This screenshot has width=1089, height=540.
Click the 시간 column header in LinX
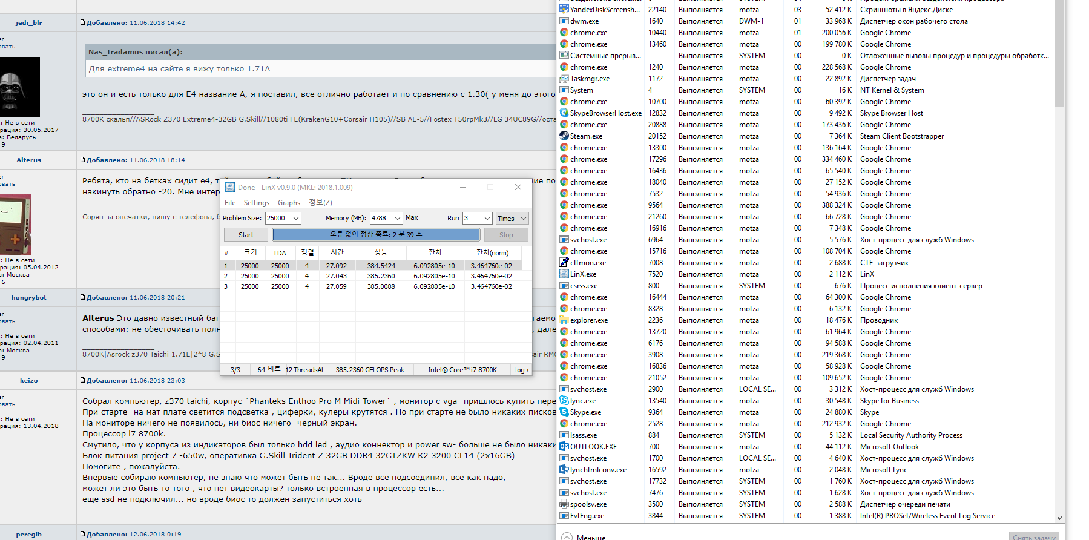(337, 252)
